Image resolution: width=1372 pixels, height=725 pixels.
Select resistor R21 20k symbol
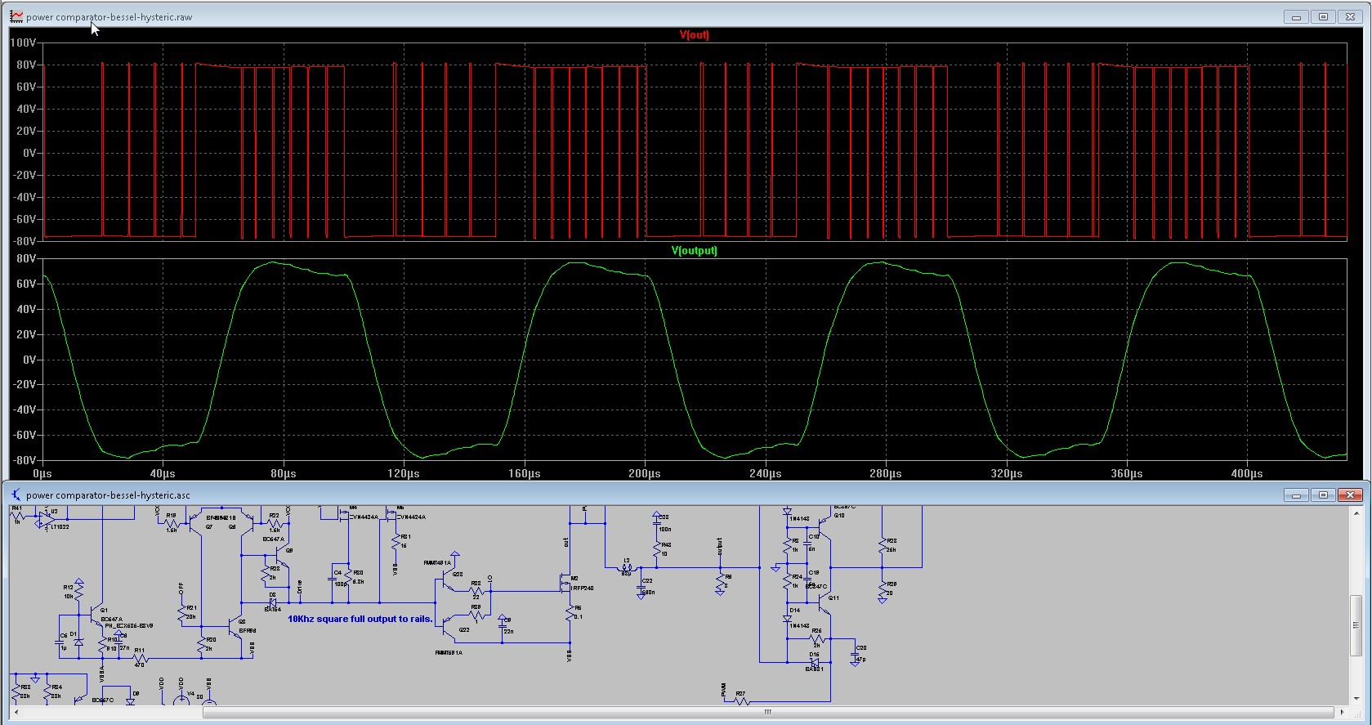coord(182,613)
